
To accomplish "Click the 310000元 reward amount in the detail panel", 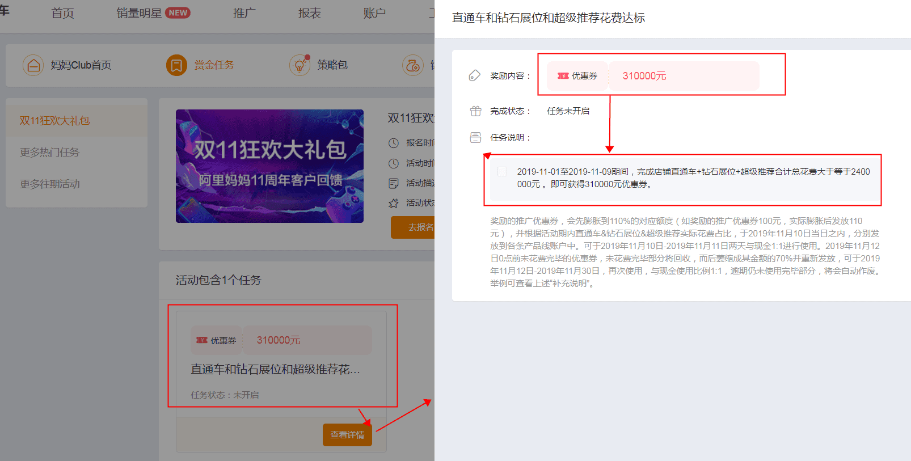I will pos(644,76).
